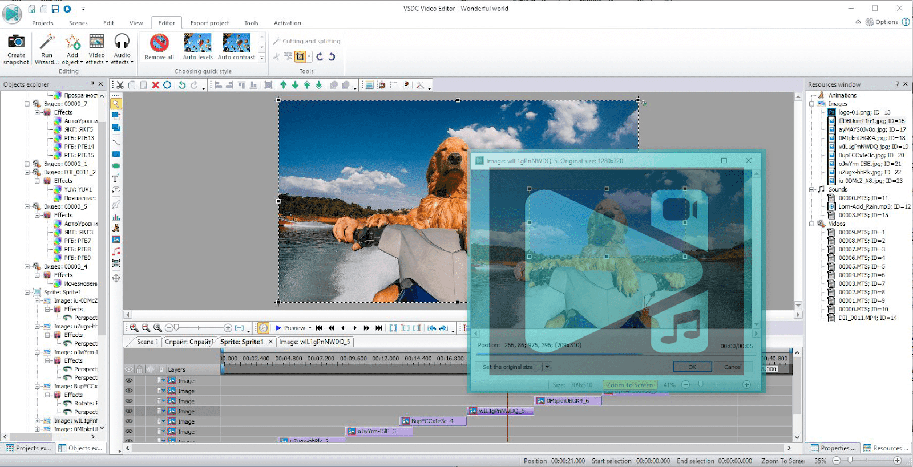The width and height of the screenshot is (913, 467).
Task: Delete the object with the red X icon
Action: [x=155, y=85]
